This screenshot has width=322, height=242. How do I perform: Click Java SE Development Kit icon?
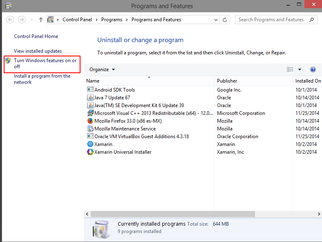90,105
